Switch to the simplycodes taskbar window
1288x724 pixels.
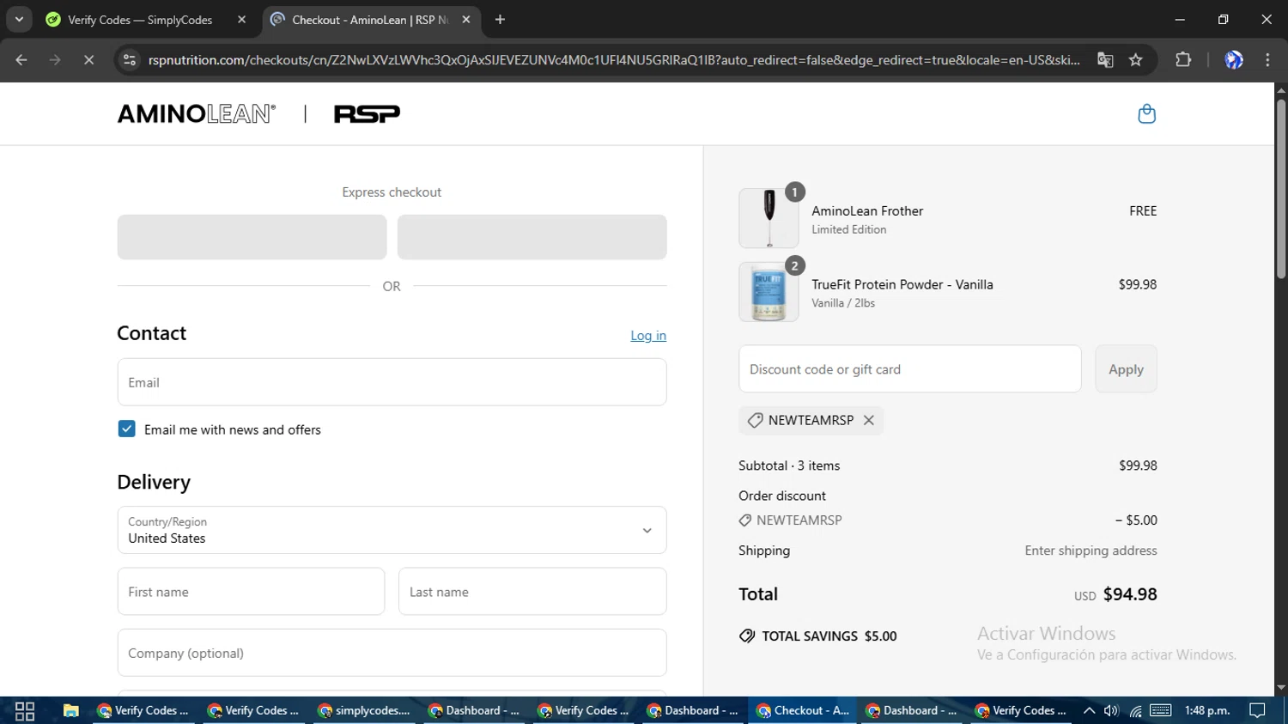[365, 710]
